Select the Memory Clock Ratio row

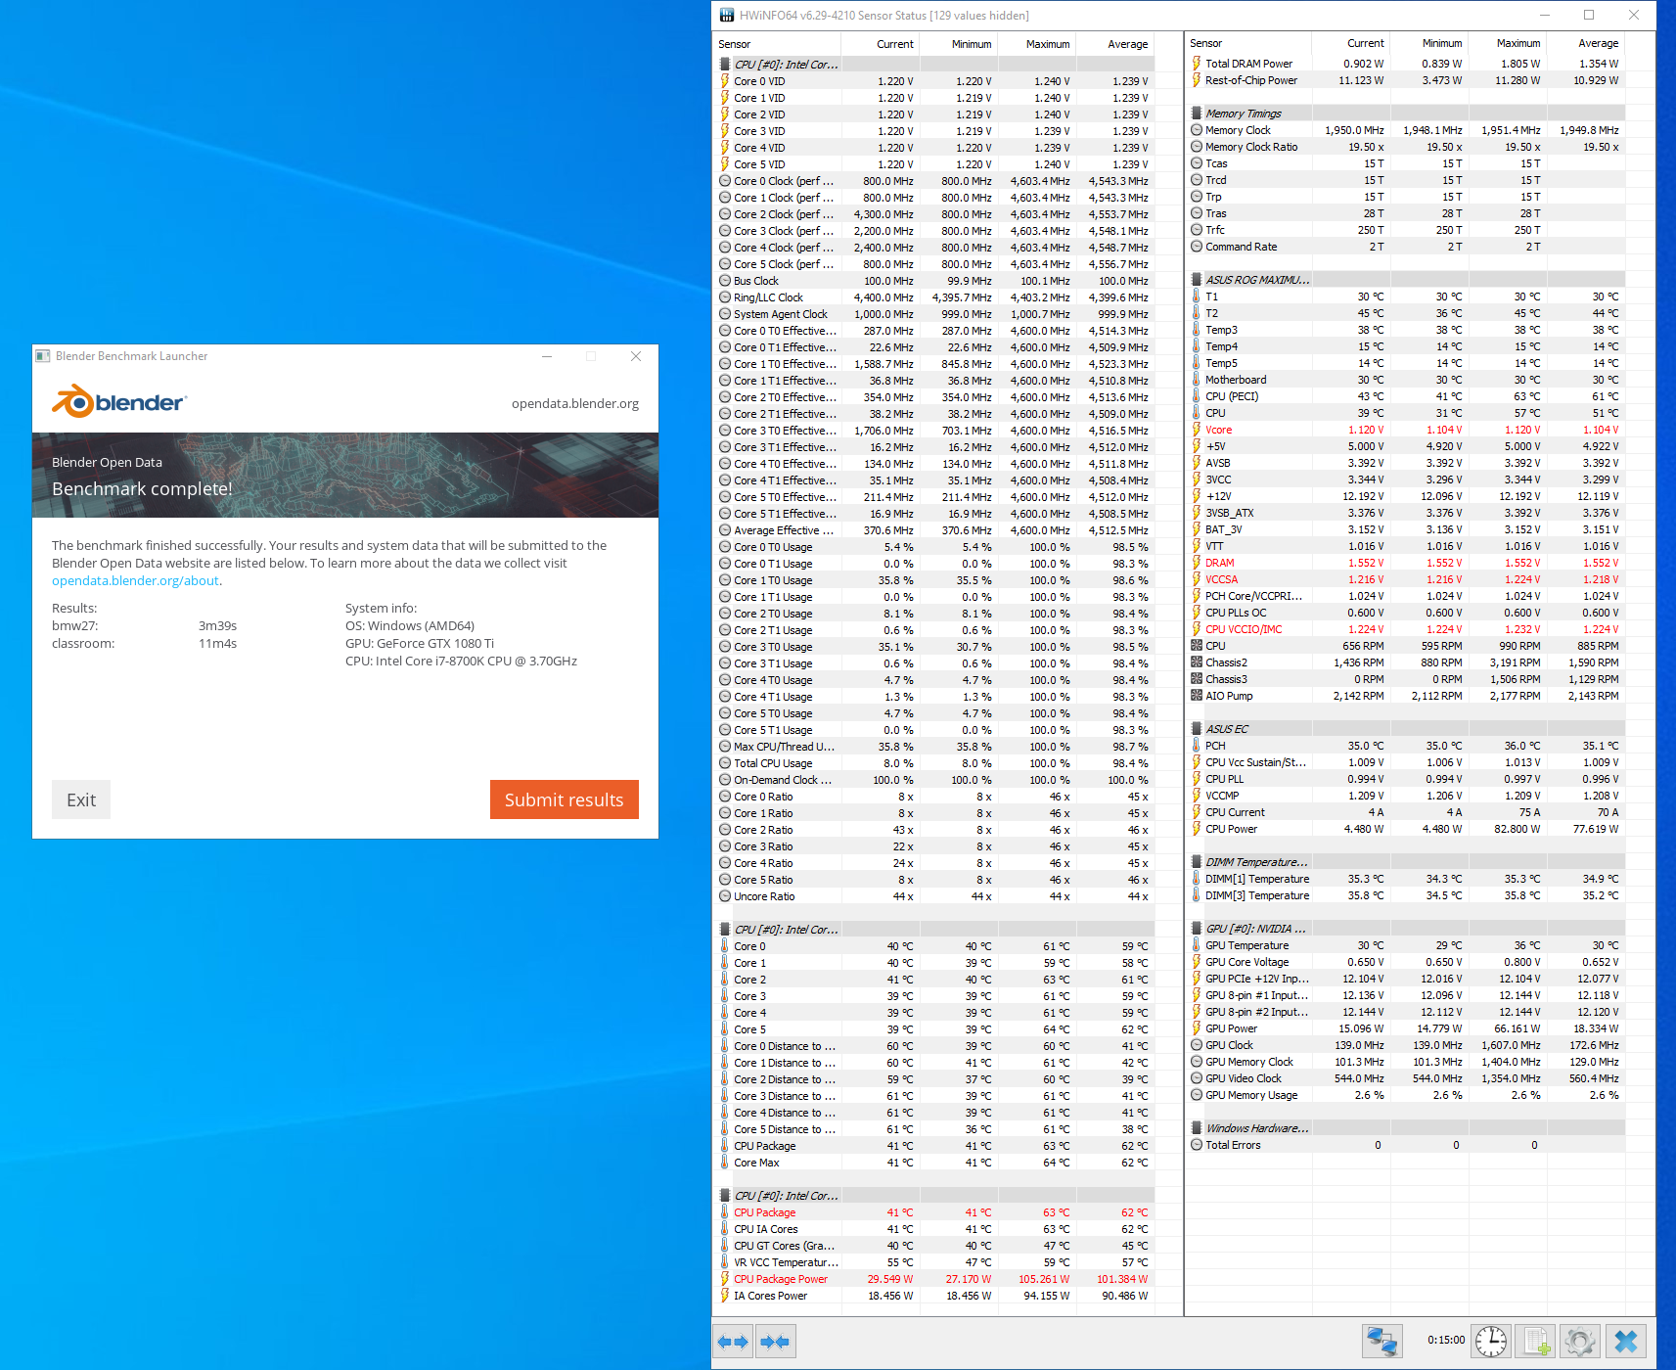[x=1408, y=147]
